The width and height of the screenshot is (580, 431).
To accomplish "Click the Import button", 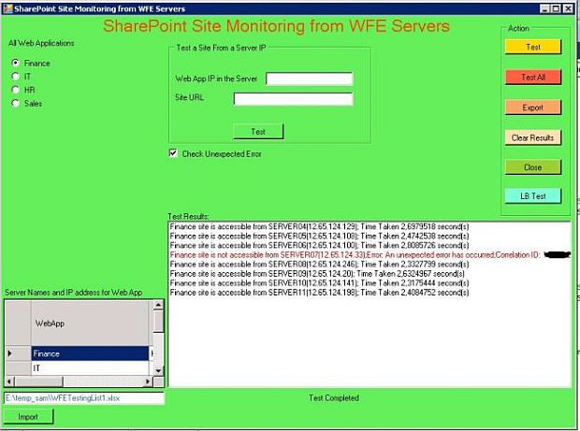I will [28, 417].
